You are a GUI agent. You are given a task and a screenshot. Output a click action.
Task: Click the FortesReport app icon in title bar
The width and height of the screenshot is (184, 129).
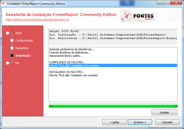[x=4, y=4]
